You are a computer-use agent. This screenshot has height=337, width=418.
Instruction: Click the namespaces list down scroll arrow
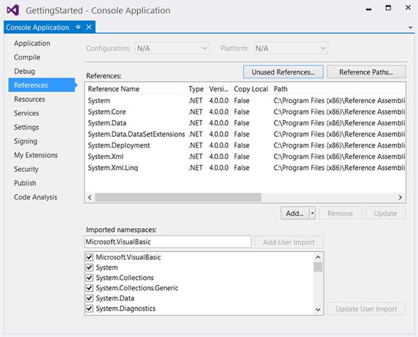318,309
